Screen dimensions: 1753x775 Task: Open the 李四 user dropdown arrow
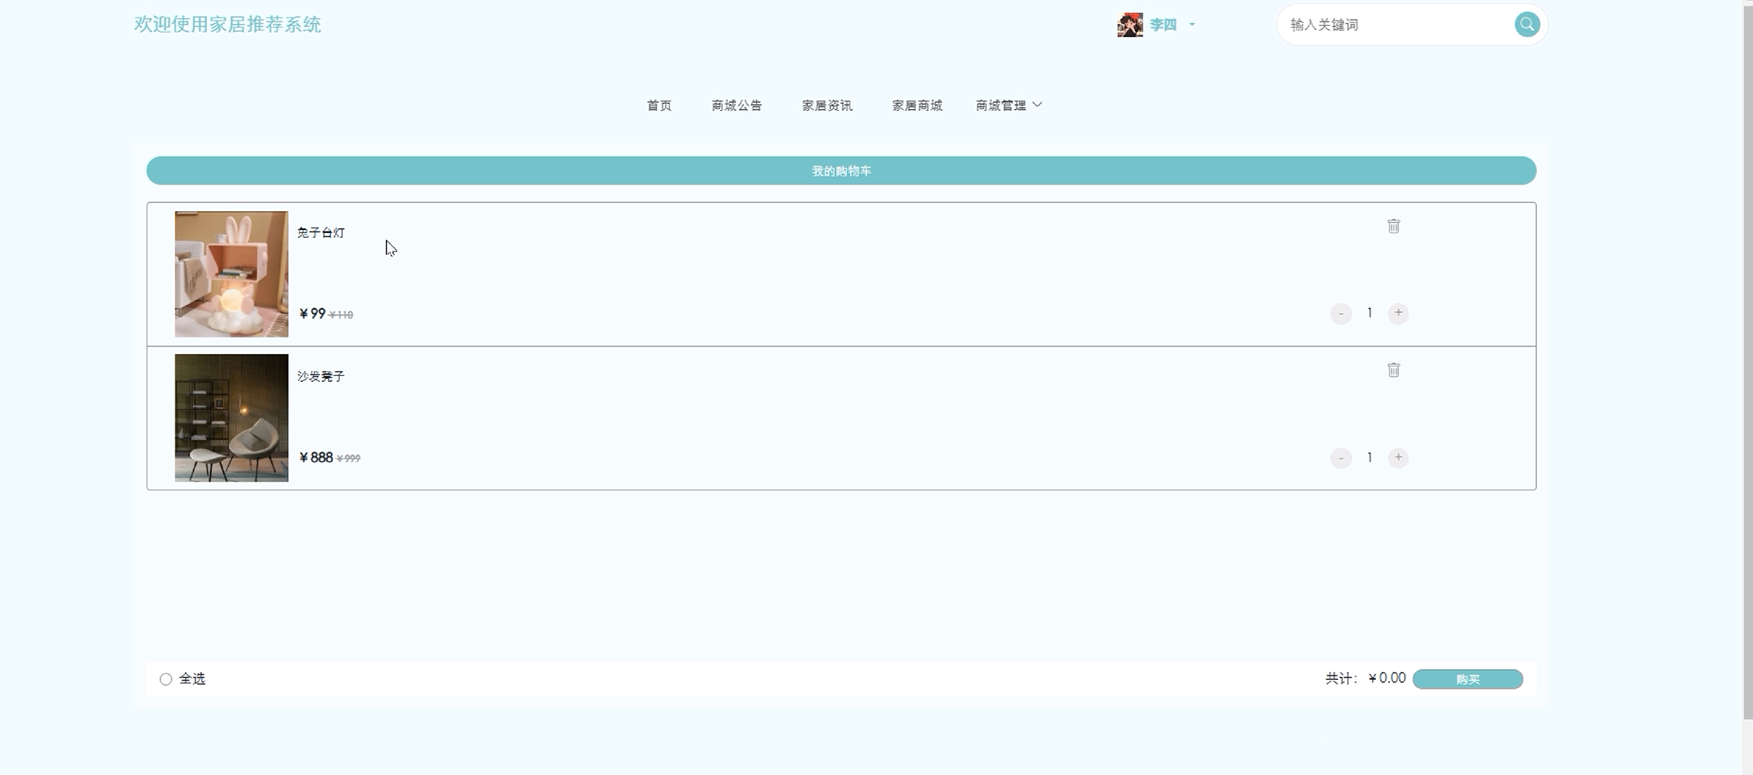click(x=1192, y=24)
